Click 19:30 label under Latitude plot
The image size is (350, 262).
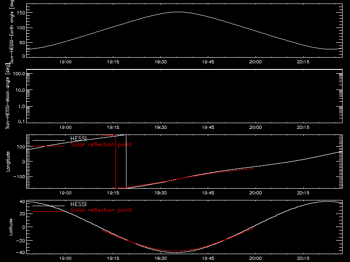point(161,259)
